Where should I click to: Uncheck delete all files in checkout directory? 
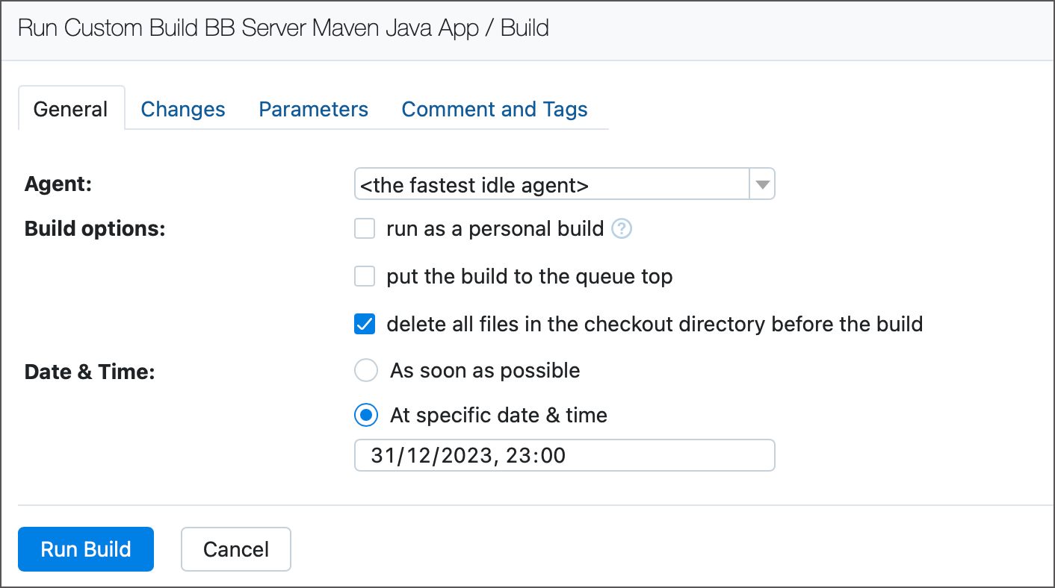tap(364, 324)
